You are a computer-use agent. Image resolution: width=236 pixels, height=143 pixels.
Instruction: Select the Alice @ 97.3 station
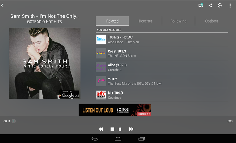pyautogui.click(x=162, y=67)
